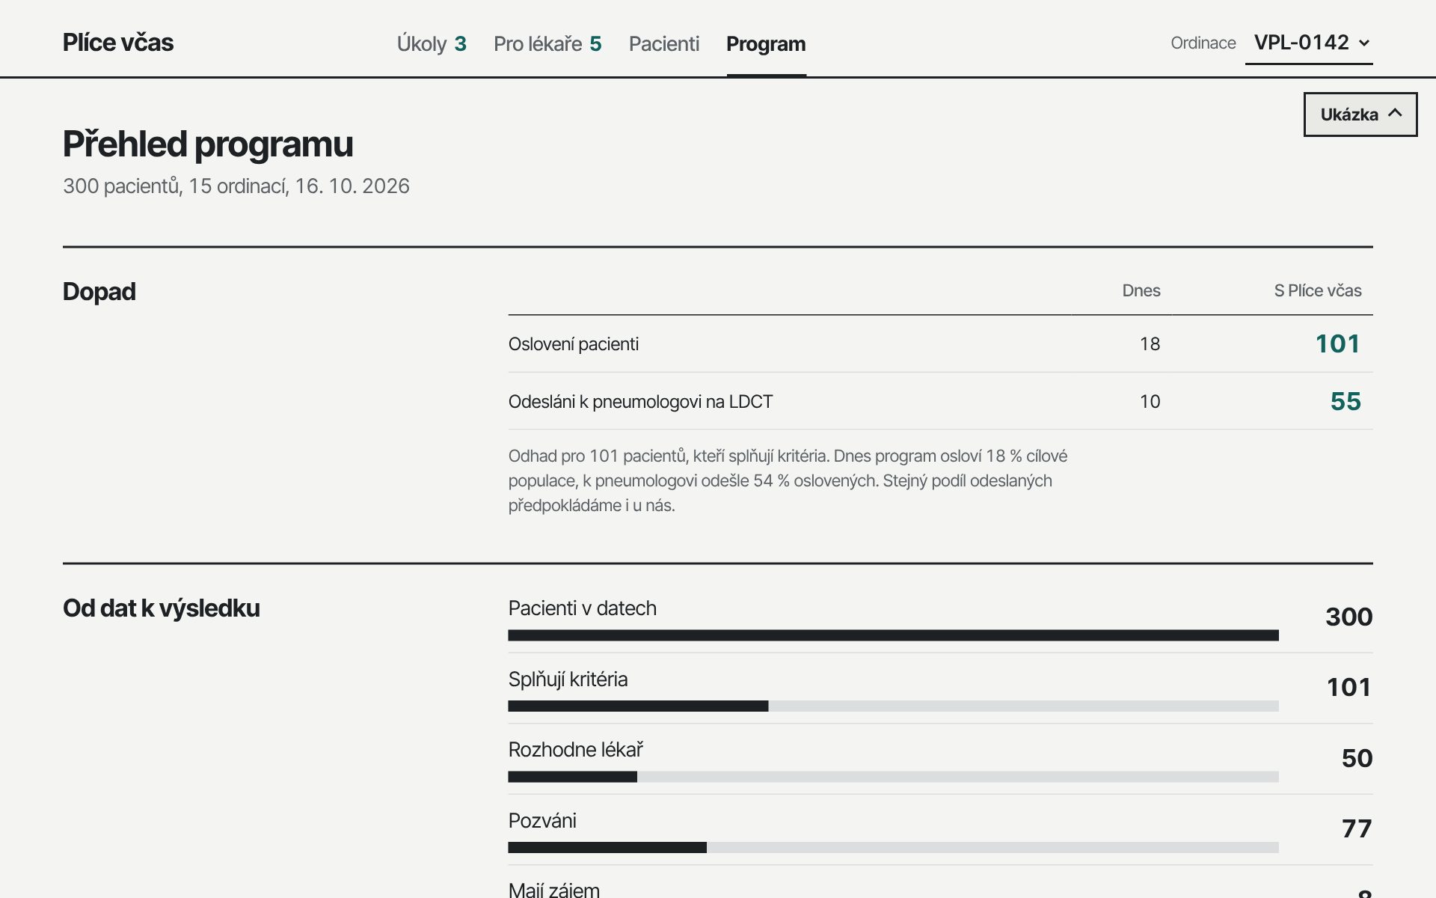Image resolution: width=1436 pixels, height=898 pixels.
Task: Click value 10 in the LDCT row
Action: (1150, 402)
